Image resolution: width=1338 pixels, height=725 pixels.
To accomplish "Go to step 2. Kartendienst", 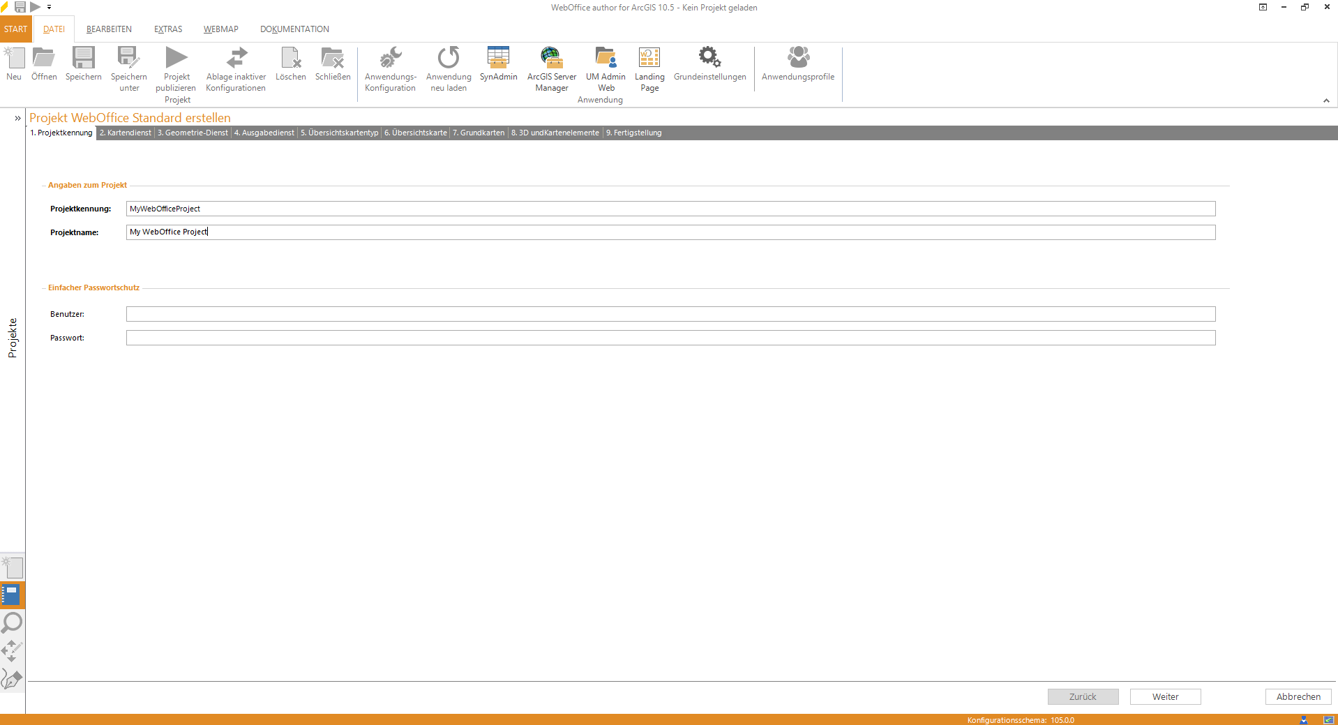I will tap(126, 133).
